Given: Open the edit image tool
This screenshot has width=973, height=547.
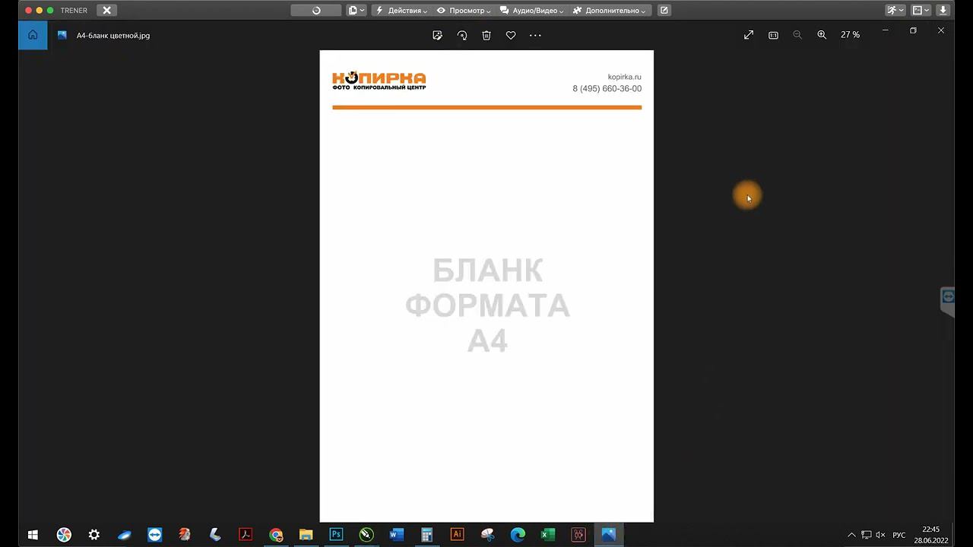Looking at the screenshot, I should pyautogui.click(x=437, y=35).
